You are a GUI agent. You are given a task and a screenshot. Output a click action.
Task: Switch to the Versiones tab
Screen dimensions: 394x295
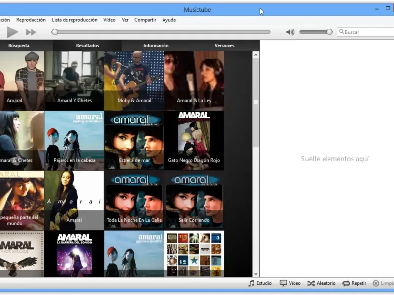pos(225,46)
